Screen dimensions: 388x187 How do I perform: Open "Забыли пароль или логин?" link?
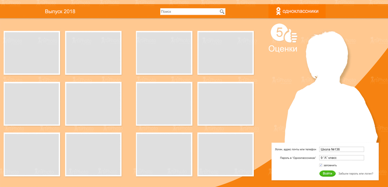click(356, 174)
